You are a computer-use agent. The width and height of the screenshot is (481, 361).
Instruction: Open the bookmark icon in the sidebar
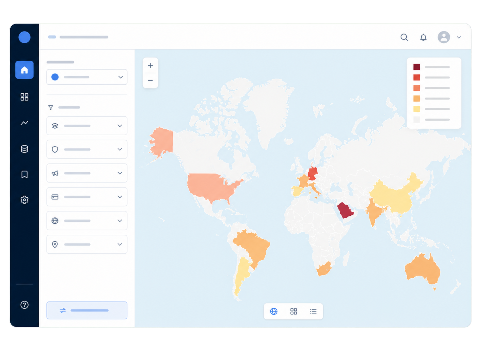pyautogui.click(x=24, y=174)
